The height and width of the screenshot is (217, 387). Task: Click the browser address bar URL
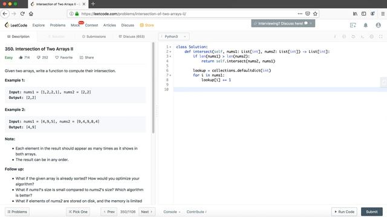coord(134,14)
